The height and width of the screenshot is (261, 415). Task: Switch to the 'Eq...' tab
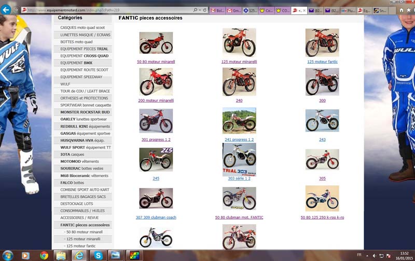click(364, 10)
